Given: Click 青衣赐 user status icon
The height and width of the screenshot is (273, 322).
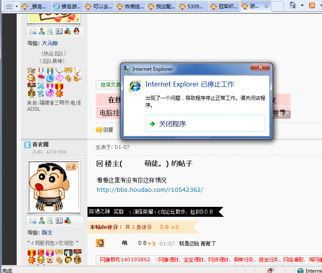Looking at the screenshot, I should point(27,144).
